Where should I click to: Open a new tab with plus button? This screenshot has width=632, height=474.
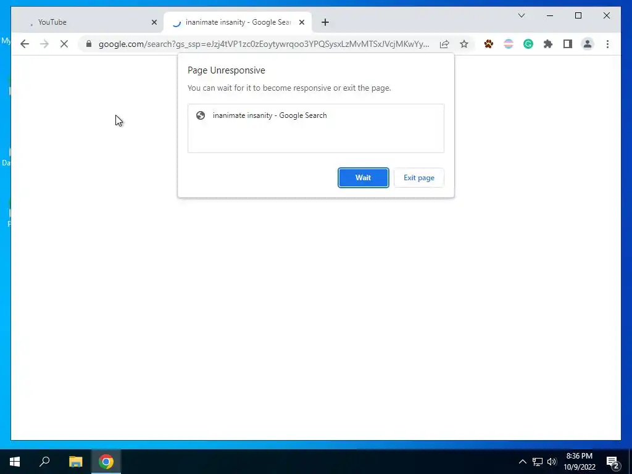pos(325,22)
